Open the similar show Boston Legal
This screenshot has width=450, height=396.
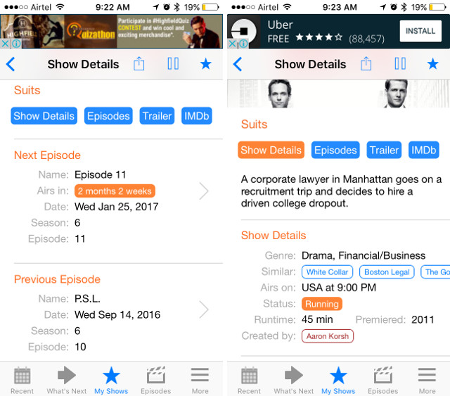point(387,272)
